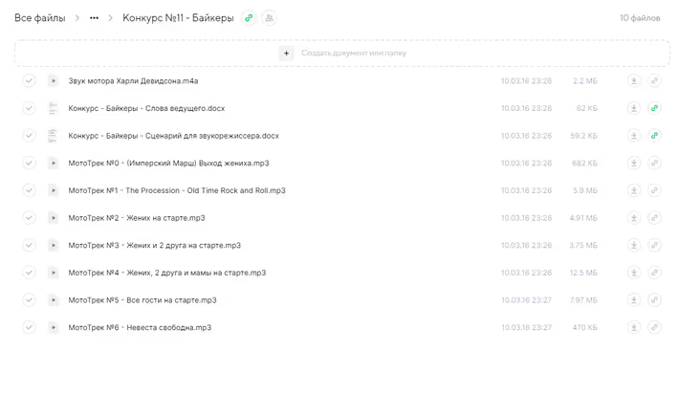
Task: Open МотоТрек №0 (Имперский Марш) file name
Action: (168, 164)
